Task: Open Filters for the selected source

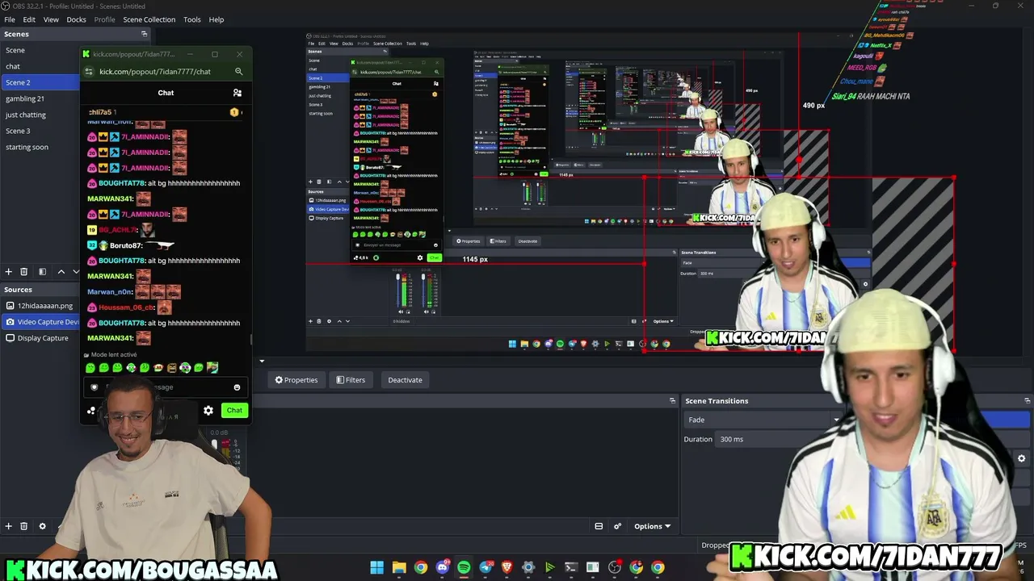Action: tap(351, 380)
